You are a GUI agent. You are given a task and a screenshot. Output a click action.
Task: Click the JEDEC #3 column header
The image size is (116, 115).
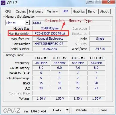[78, 58]
